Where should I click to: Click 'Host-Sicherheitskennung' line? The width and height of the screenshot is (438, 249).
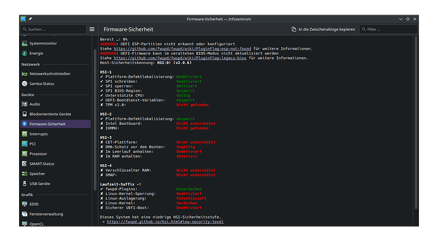point(146,63)
